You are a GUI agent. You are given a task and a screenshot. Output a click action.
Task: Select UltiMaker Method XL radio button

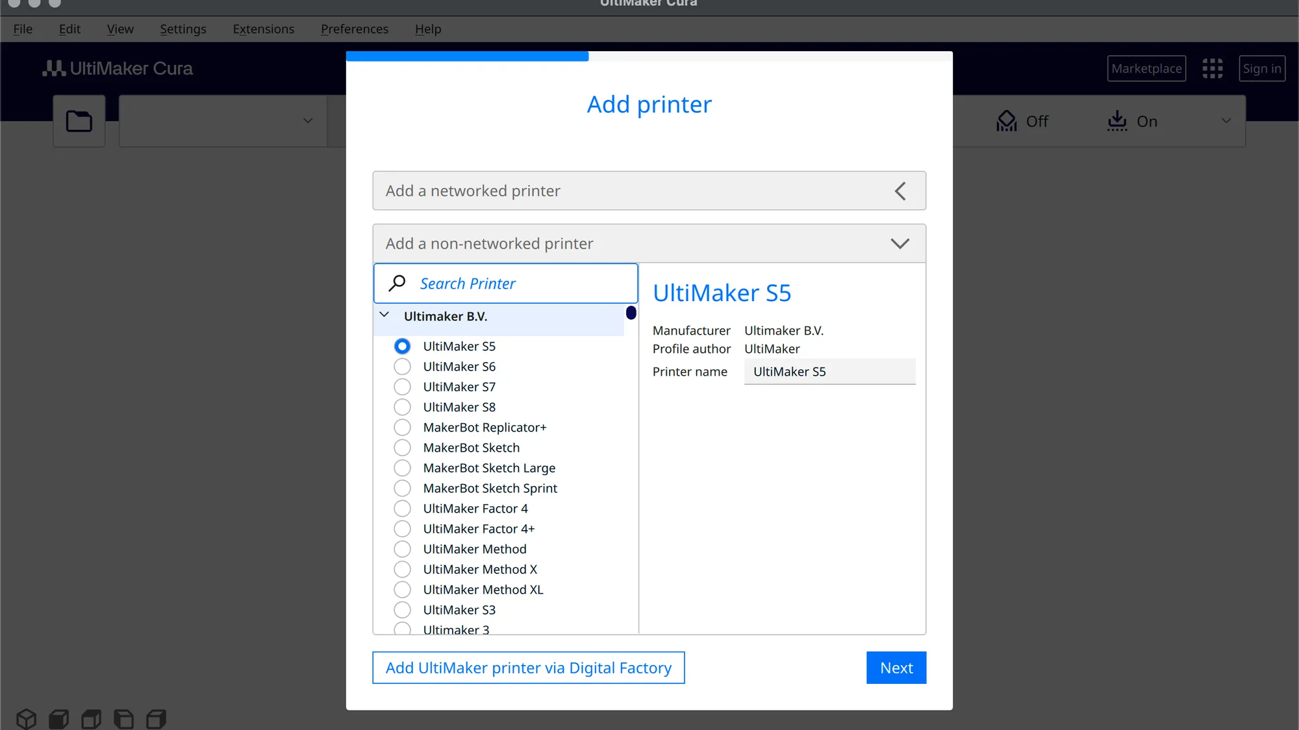click(x=402, y=589)
